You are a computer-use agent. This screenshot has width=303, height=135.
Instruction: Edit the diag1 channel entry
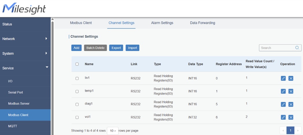283,104
